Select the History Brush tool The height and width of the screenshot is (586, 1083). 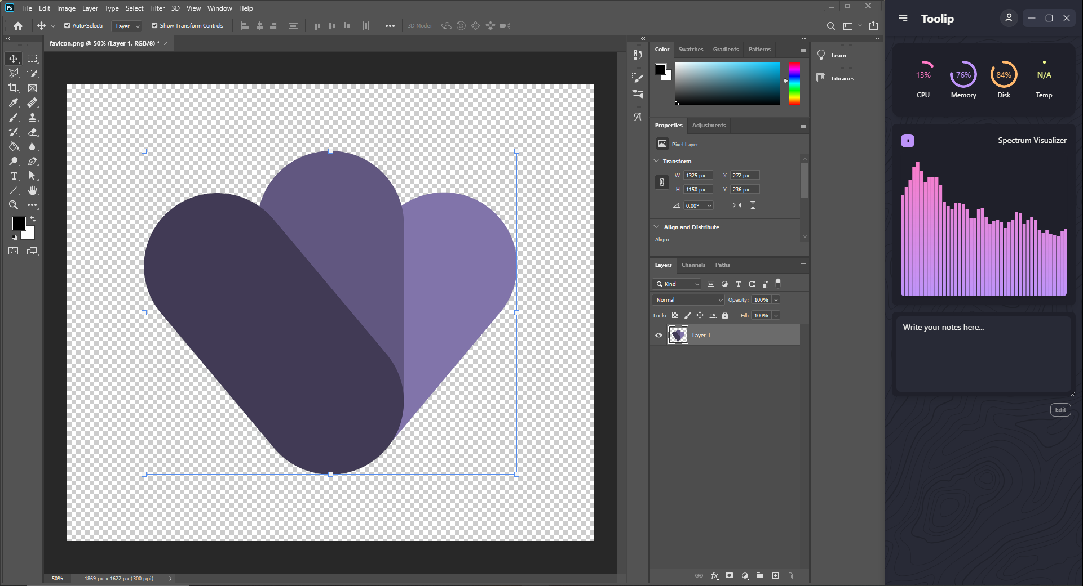pyautogui.click(x=14, y=132)
